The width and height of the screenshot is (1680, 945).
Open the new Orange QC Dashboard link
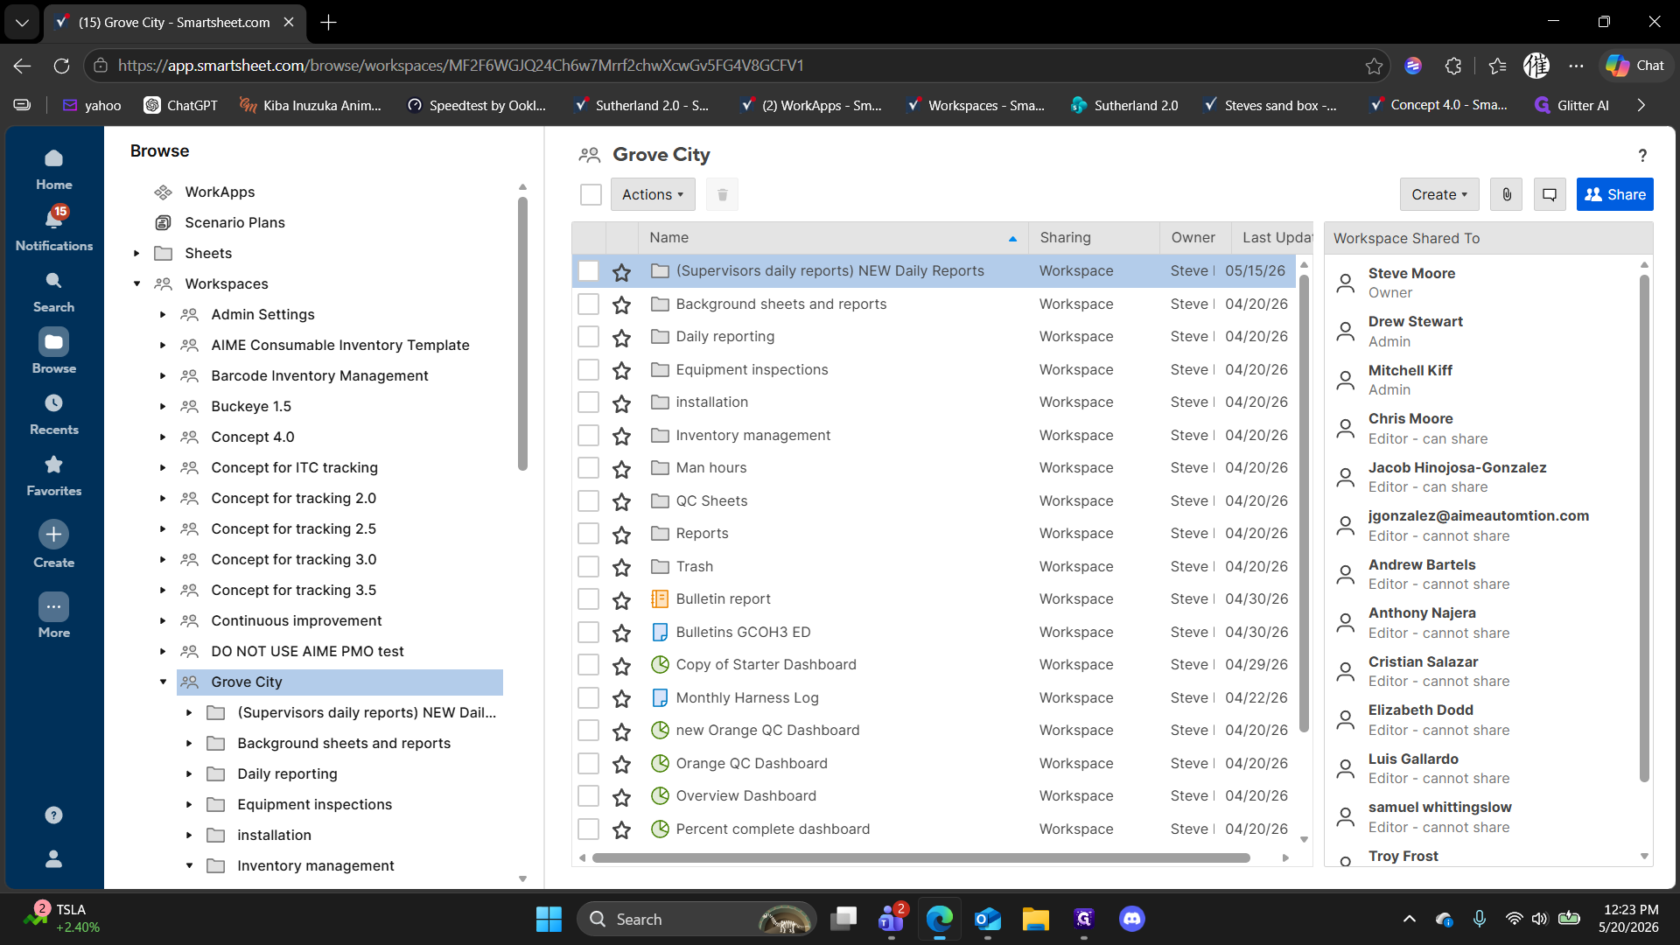coord(767,731)
